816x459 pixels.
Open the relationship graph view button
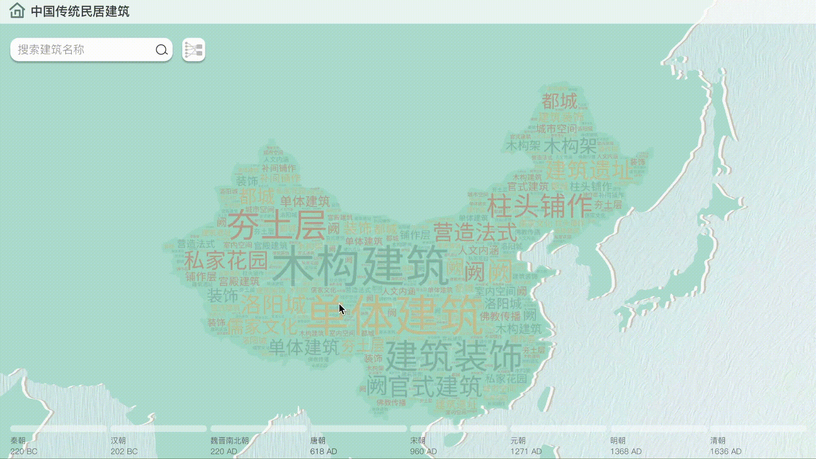[x=194, y=50]
